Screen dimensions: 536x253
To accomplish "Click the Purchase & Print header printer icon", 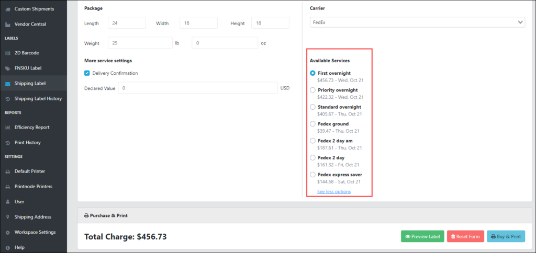I will click(x=86, y=216).
